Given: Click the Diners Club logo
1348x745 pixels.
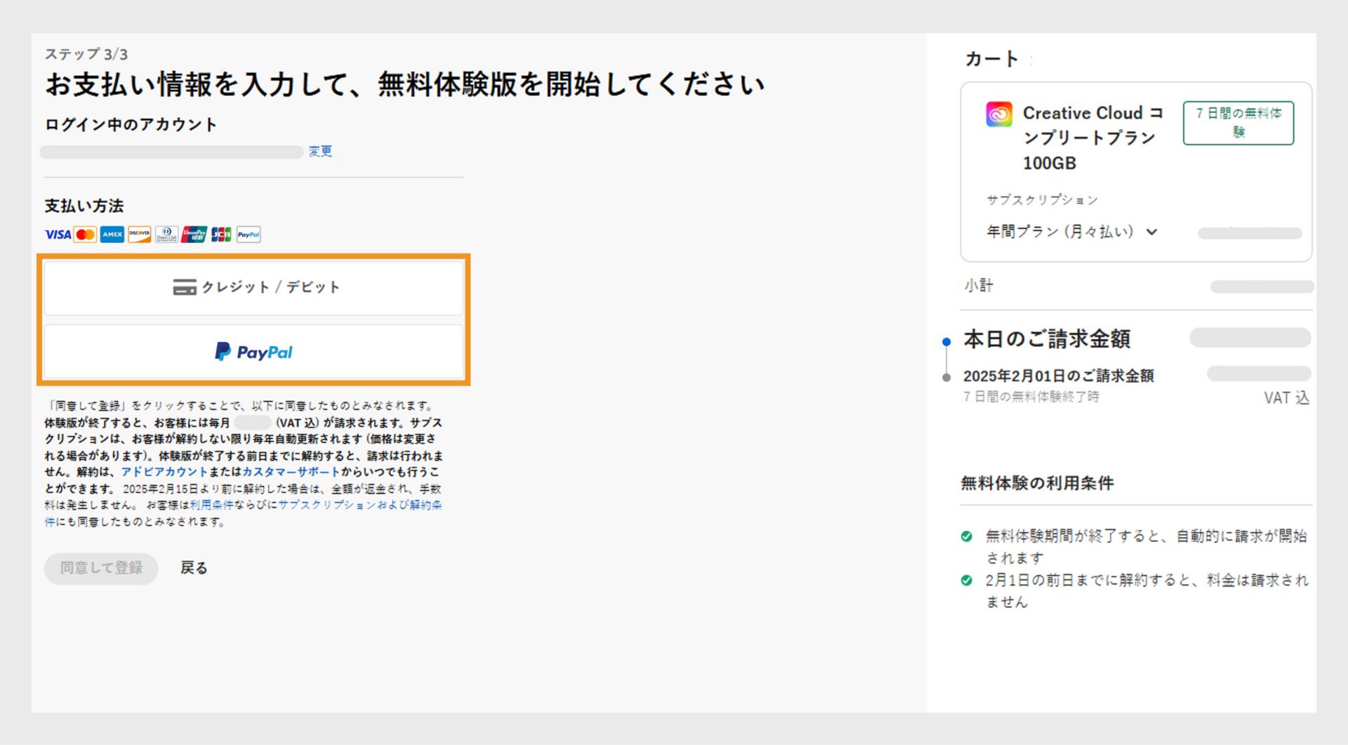Looking at the screenshot, I should (166, 235).
